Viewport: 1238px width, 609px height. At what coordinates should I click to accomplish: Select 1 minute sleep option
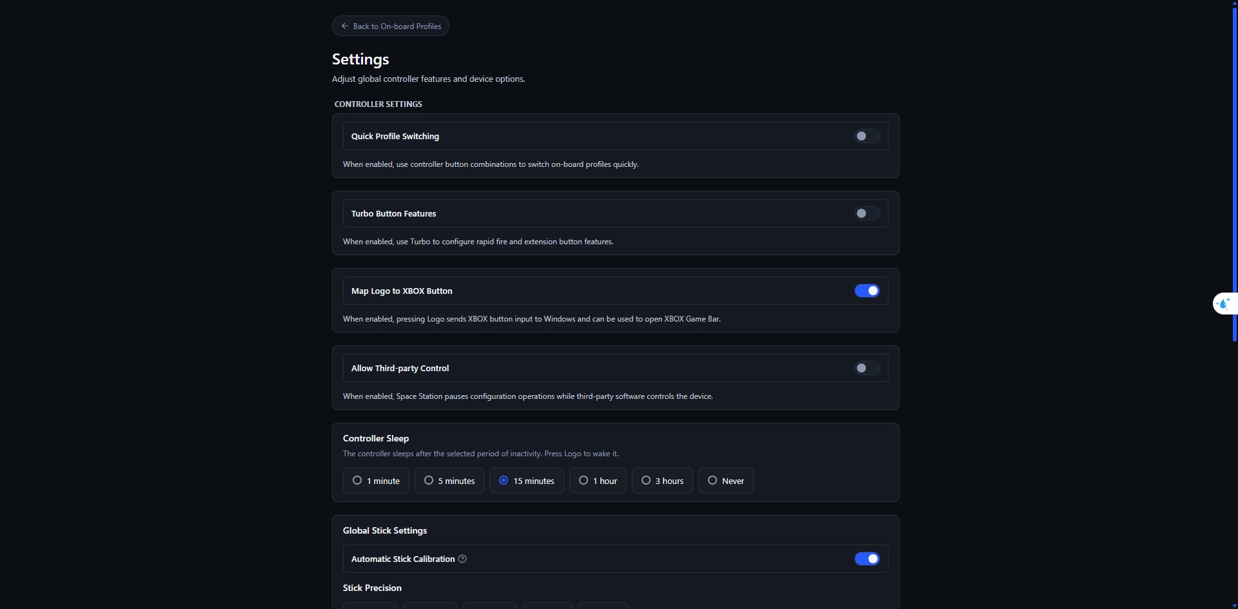tap(376, 481)
